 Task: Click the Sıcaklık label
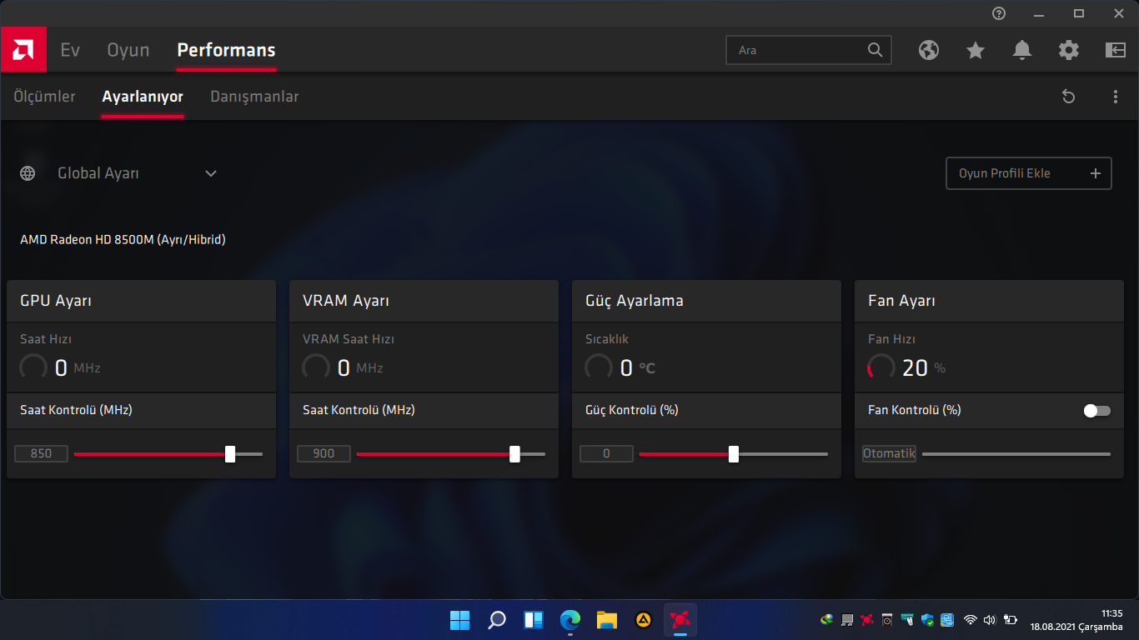pyautogui.click(x=607, y=339)
